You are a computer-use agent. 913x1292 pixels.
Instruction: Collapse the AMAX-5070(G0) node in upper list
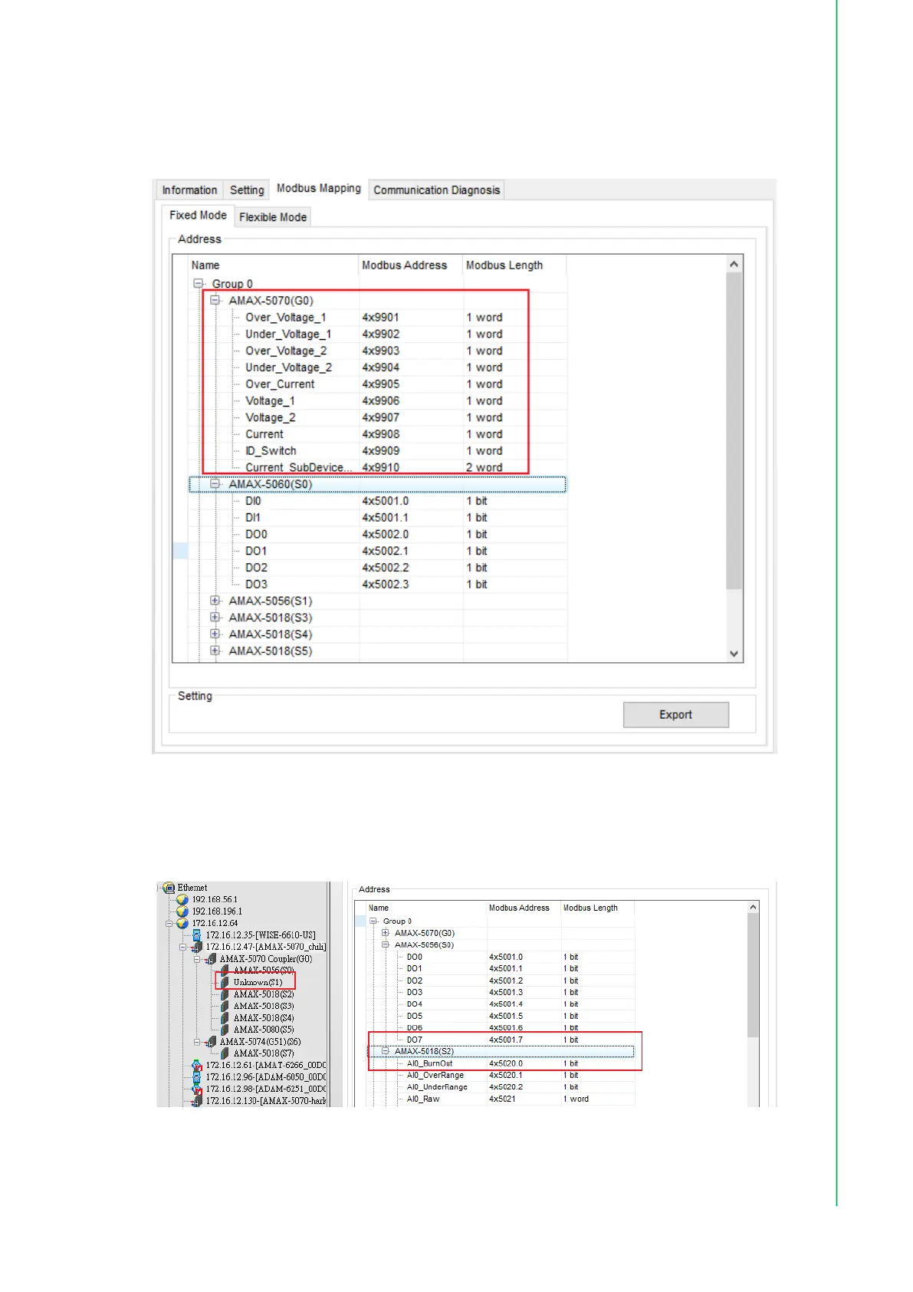pos(215,301)
